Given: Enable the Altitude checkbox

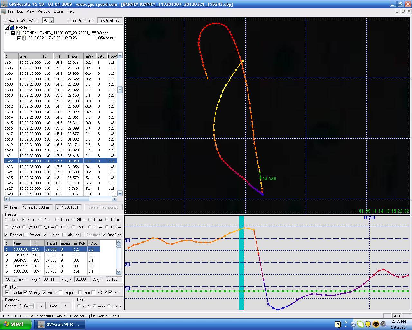Looking at the screenshot, I should [64, 235].
